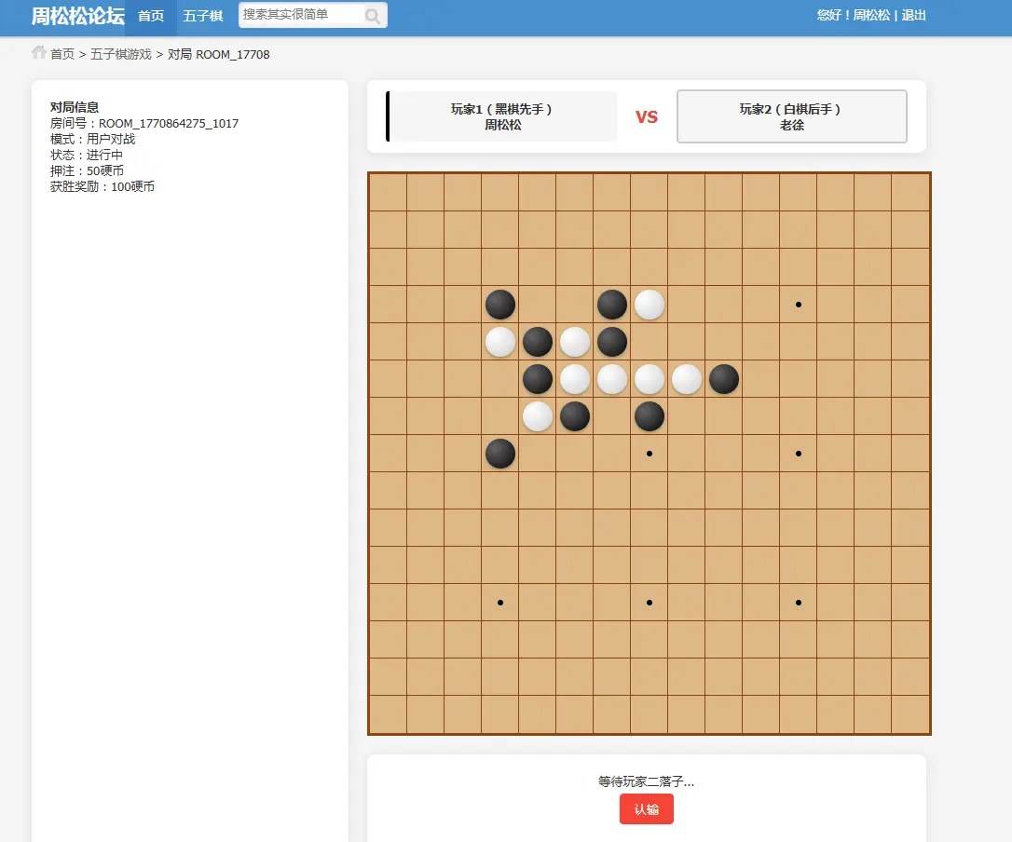
Task: Click the 认输 surrender button
Action: pos(646,809)
